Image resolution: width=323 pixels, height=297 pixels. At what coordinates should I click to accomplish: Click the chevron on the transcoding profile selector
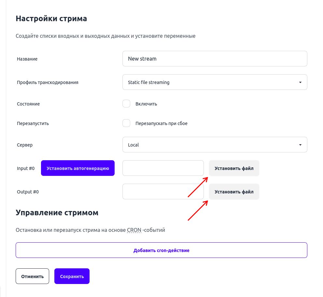(300, 82)
